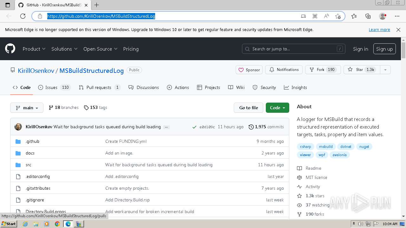The image size is (406, 228).
Task: Open the Edge tab actions menu icon
Action: pos(8,5)
